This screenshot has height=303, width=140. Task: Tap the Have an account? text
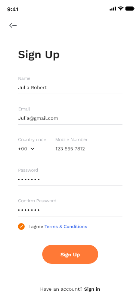61,289
